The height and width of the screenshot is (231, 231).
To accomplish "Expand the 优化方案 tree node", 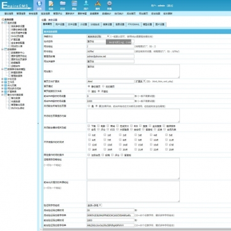I will pyautogui.click(x=3, y=86).
